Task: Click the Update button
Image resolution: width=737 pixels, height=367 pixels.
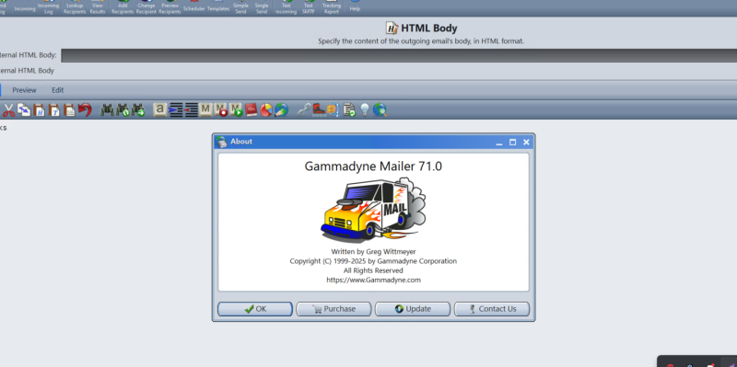Action: click(x=413, y=309)
